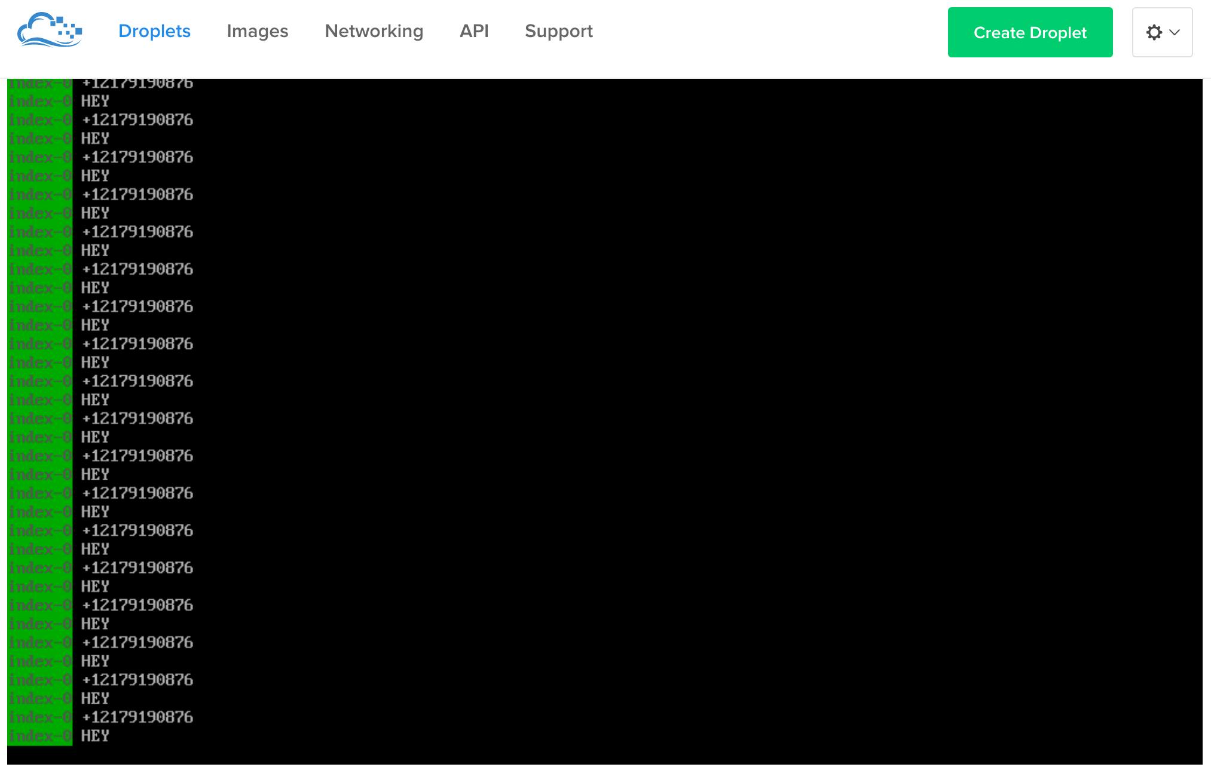Navigate to the API page
The width and height of the screenshot is (1211, 767).
point(474,31)
